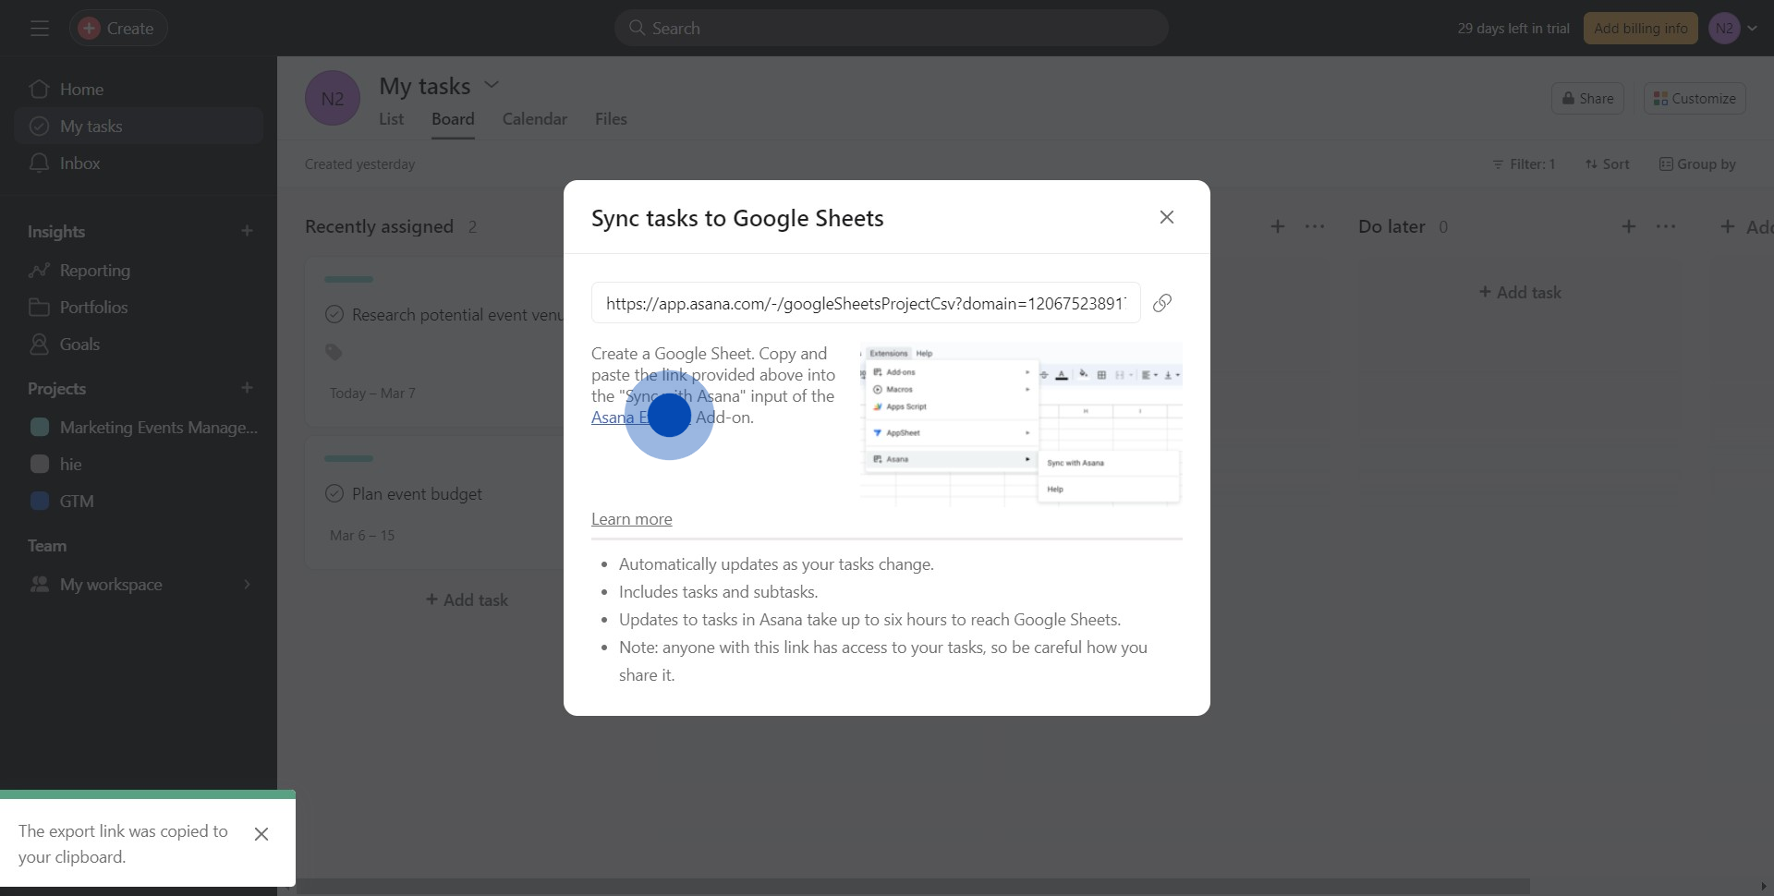Open the GTM project
Viewport: 1774px width, 896px height.
(x=139, y=502)
